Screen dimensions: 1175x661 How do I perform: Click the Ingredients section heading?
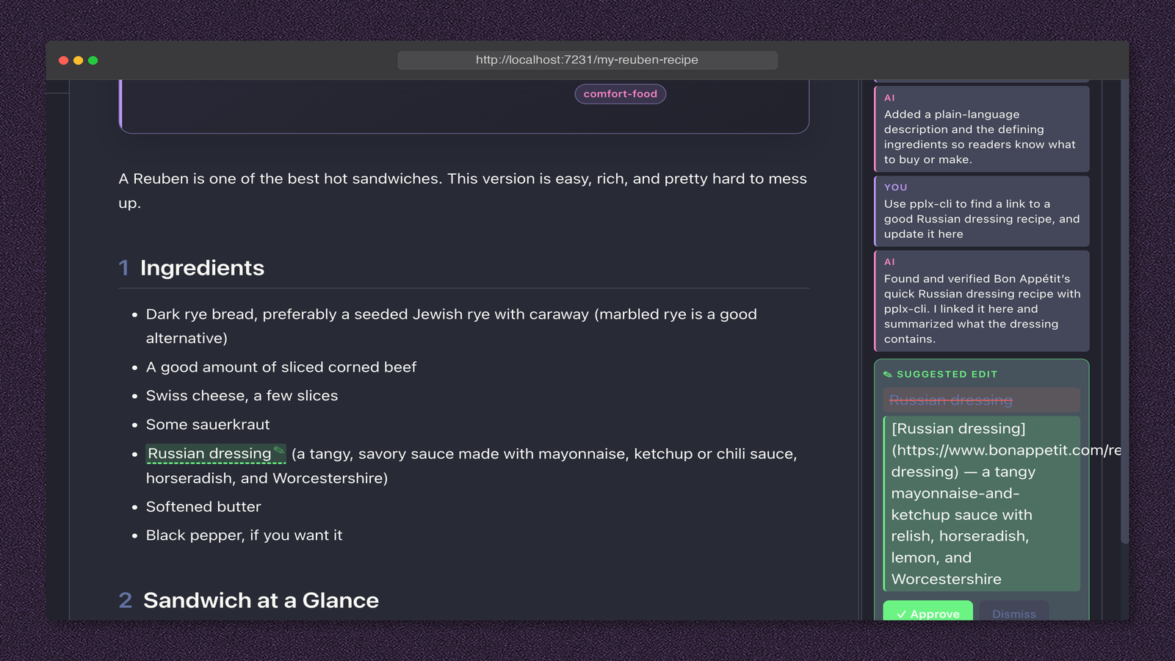pos(202,268)
